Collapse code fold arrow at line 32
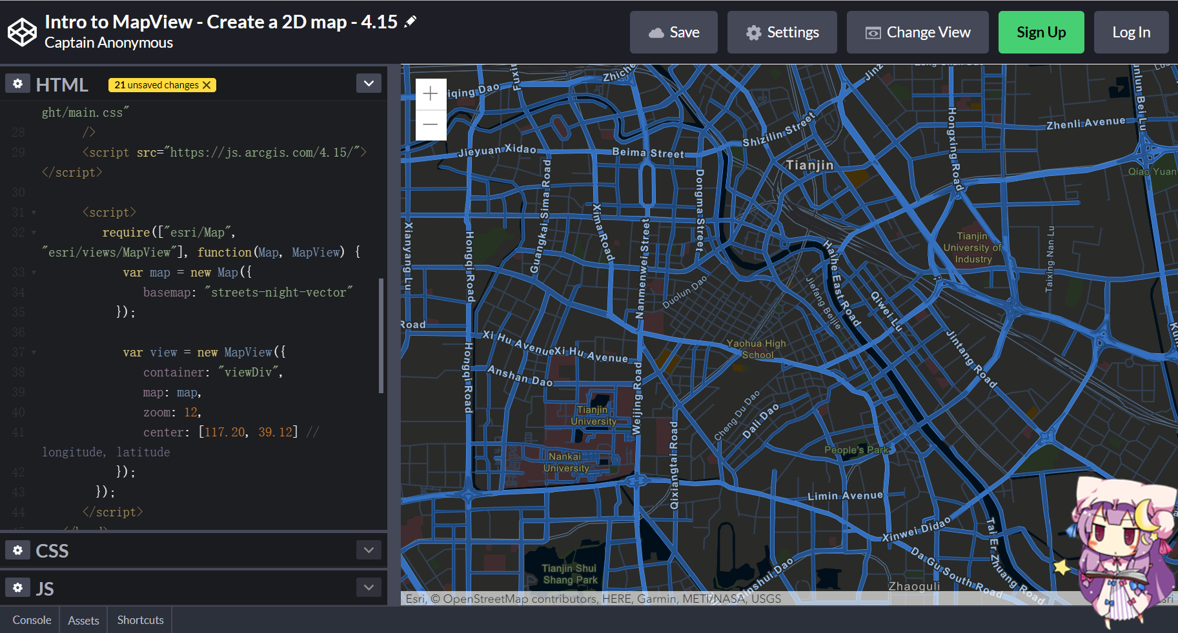Screen dimensions: 1178x633 pyautogui.click(x=34, y=233)
